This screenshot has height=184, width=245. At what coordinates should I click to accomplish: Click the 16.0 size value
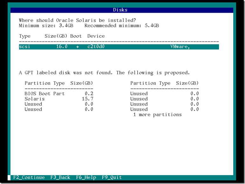(x=62, y=46)
